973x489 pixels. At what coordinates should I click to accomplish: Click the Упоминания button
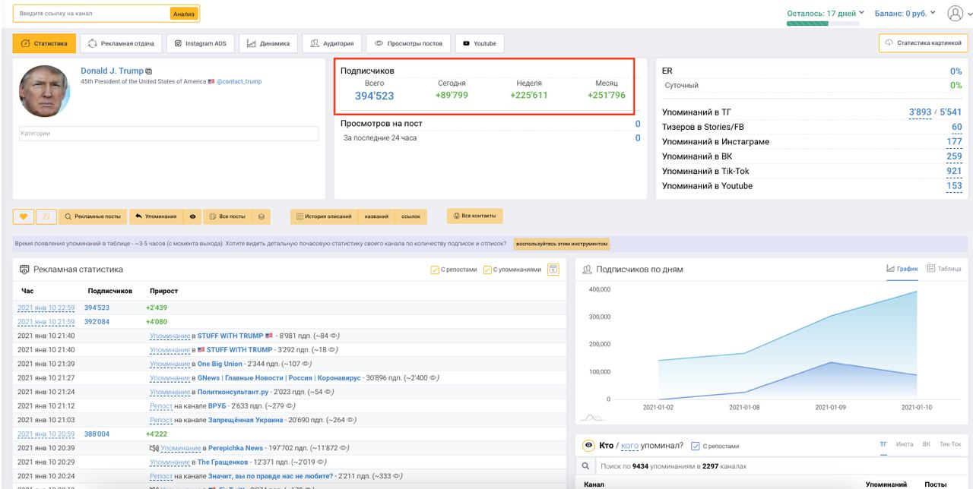click(x=156, y=216)
